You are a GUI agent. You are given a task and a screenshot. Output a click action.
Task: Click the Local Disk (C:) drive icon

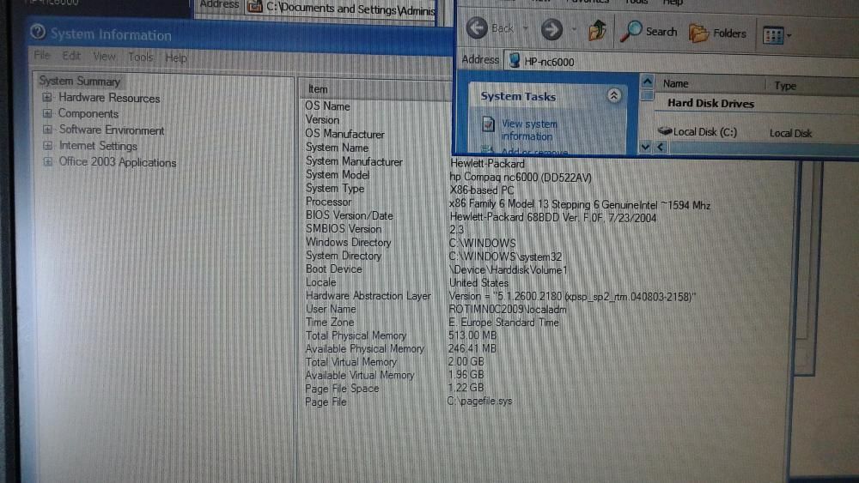pyautogui.click(x=665, y=130)
